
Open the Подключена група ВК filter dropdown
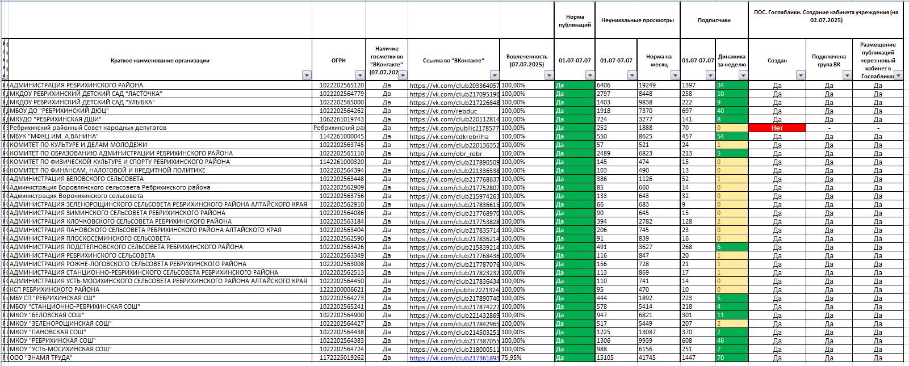[848, 75]
